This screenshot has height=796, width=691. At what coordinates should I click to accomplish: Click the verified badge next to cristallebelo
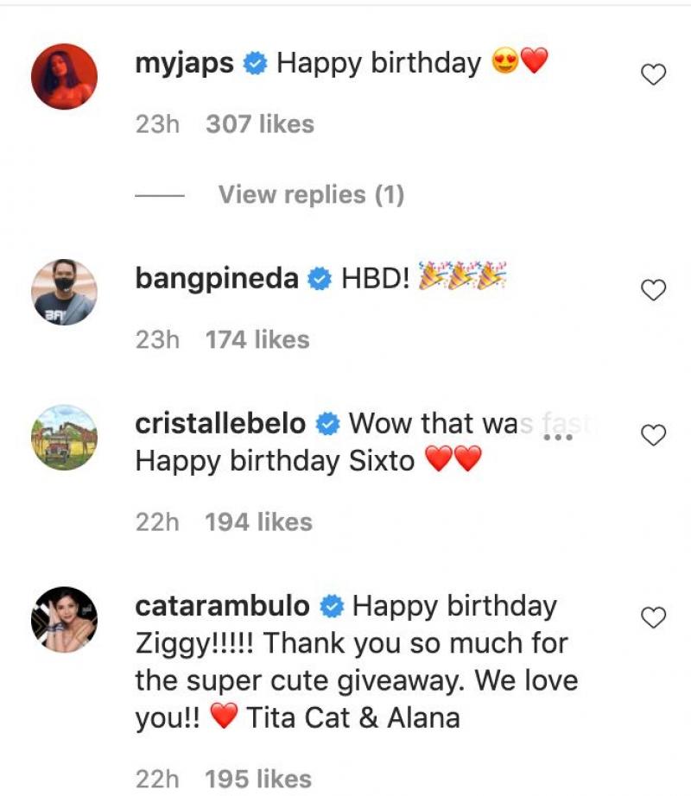click(x=326, y=423)
